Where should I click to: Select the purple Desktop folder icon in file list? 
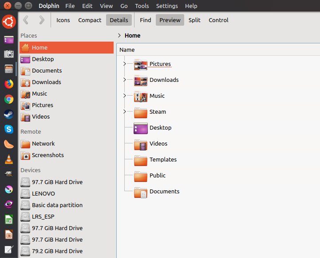[141, 128]
